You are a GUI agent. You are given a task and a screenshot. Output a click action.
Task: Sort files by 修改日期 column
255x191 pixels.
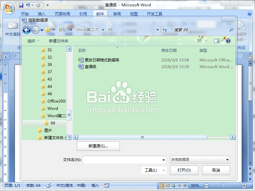pos(169,51)
